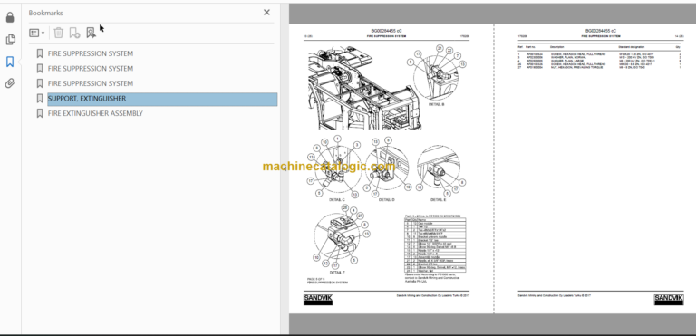Click BG00284455 heading on right page
Screen dimensions: 696x336
601,31
